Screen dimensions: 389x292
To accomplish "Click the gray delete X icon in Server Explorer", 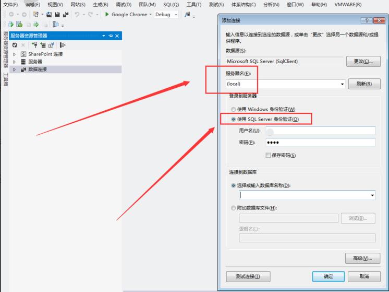I will [23, 45].
